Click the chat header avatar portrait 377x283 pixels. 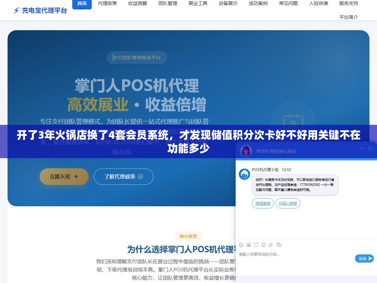[246, 151]
